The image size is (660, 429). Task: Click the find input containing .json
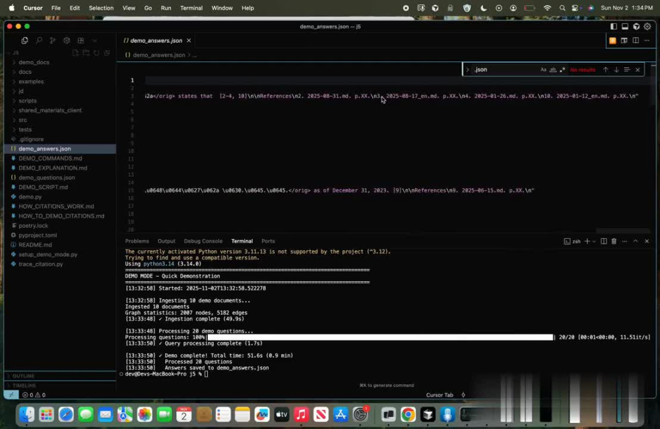[505, 69]
